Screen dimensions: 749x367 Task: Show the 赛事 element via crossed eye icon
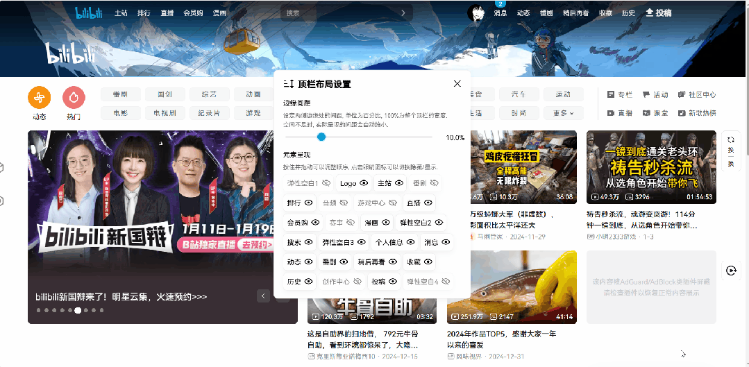pos(351,223)
